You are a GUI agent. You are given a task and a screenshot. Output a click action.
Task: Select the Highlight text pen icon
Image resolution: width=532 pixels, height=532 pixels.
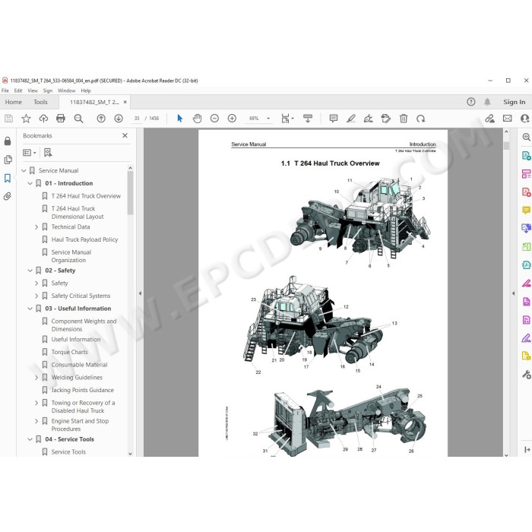pyautogui.click(x=351, y=119)
